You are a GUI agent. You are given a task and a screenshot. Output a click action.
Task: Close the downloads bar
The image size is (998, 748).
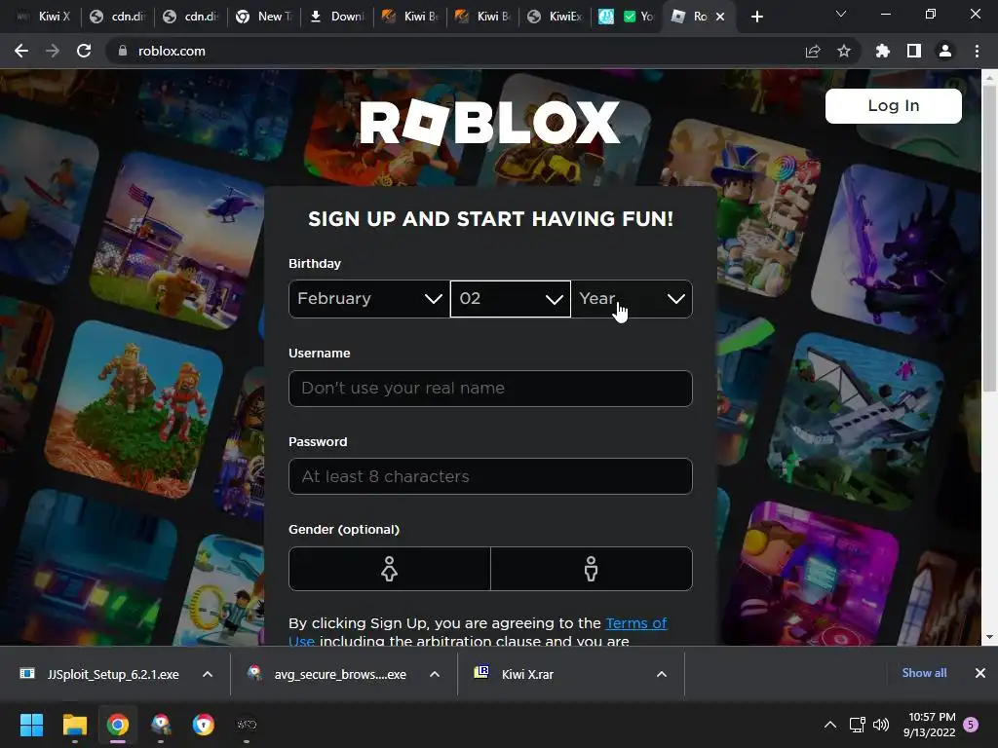tap(980, 673)
